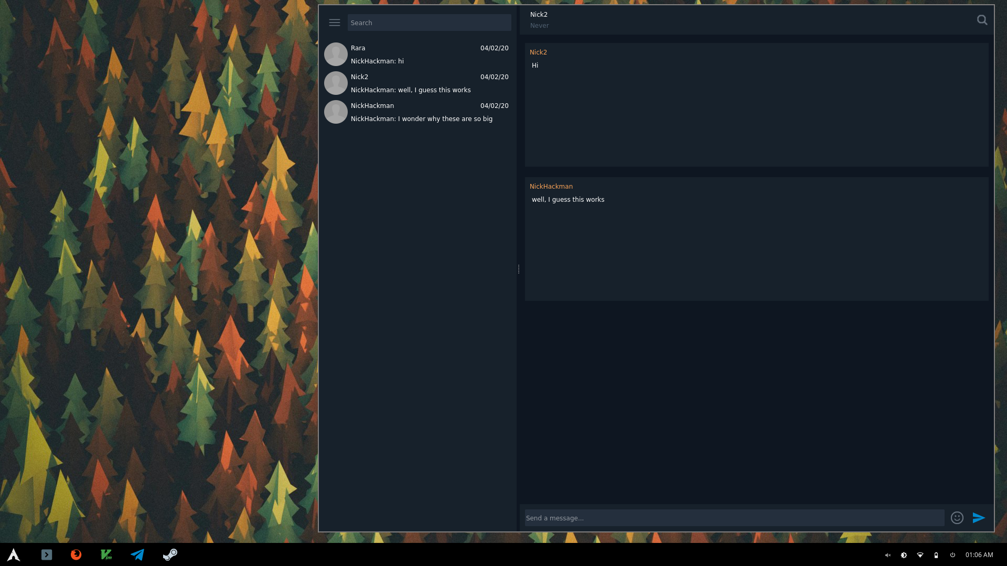Click the Send a message input box

734,518
